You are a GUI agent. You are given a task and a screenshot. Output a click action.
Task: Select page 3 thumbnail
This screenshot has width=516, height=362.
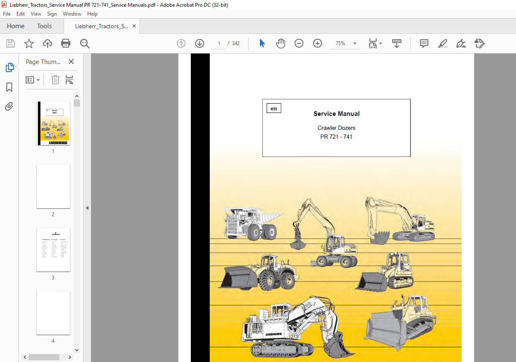point(53,249)
